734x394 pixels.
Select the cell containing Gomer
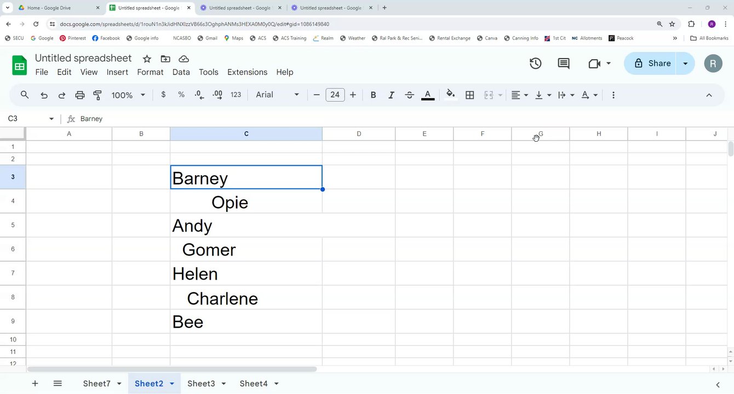(246, 250)
